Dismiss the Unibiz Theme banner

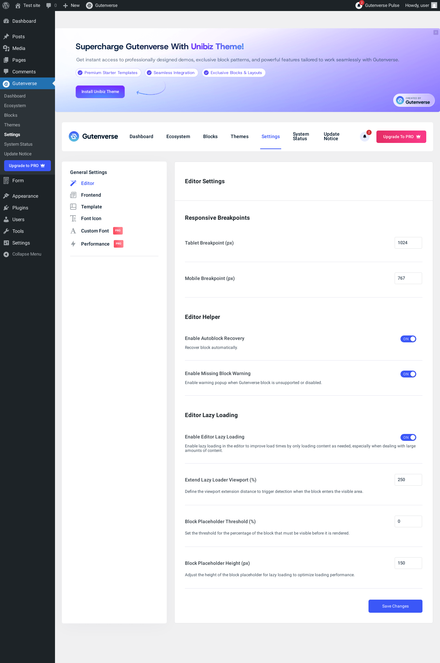point(436,32)
